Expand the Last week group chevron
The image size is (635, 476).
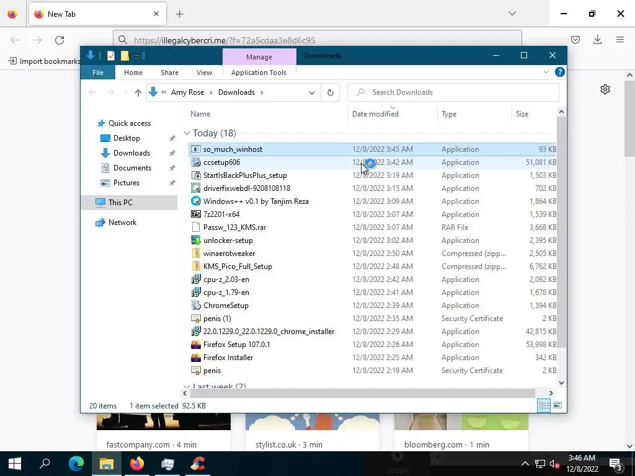[187, 387]
